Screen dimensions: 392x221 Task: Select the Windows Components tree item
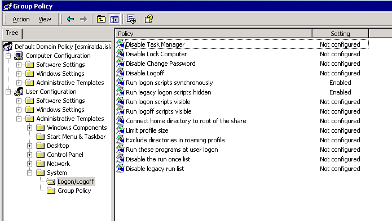pos(77,128)
